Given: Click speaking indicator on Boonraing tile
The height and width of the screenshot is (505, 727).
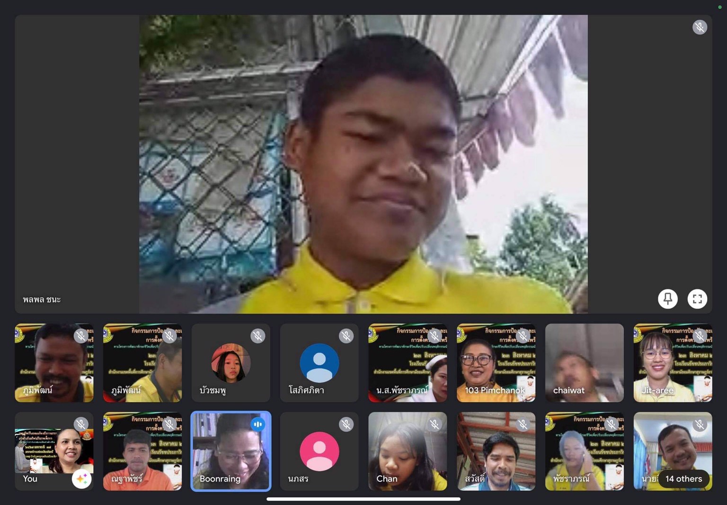Looking at the screenshot, I should pyautogui.click(x=258, y=424).
